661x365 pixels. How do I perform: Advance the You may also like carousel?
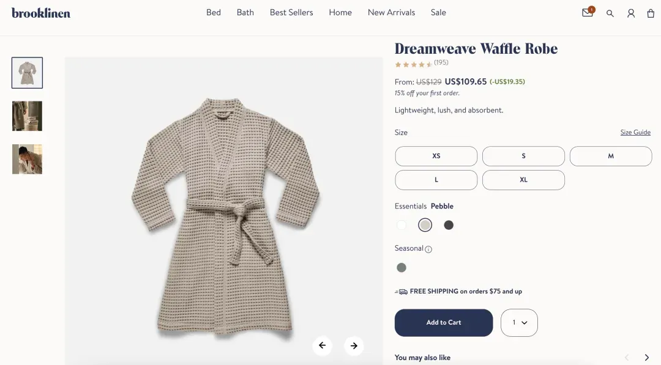point(647,358)
